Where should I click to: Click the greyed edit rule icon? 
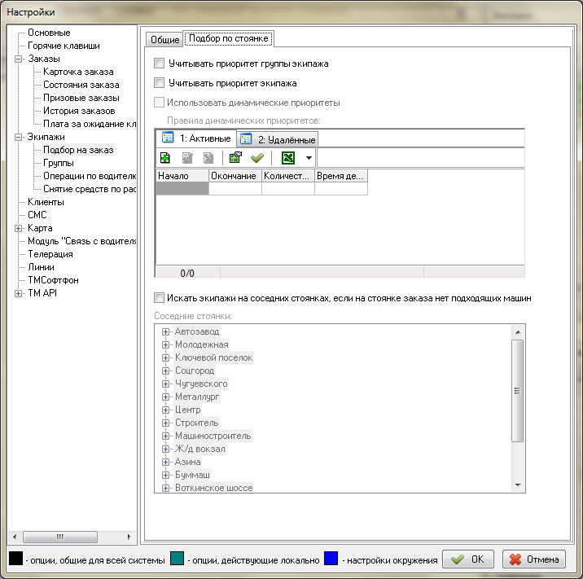[x=187, y=158]
